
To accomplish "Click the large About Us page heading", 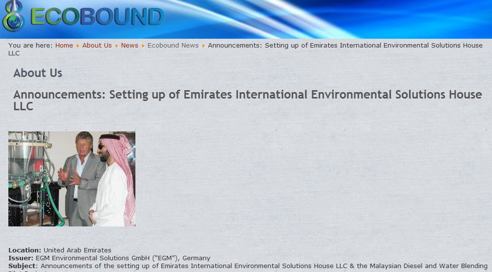I will coord(38,73).
